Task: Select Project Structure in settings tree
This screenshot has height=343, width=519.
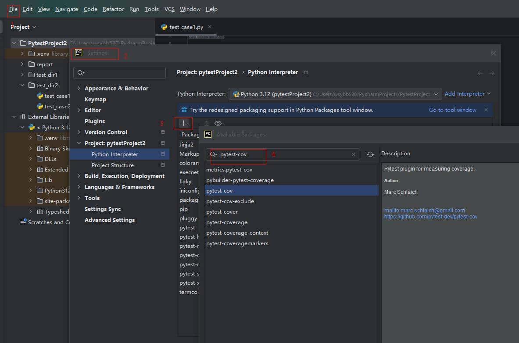Action: pos(112,165)
